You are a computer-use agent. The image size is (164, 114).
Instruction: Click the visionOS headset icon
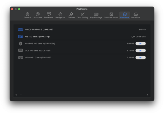pos(20,57)
